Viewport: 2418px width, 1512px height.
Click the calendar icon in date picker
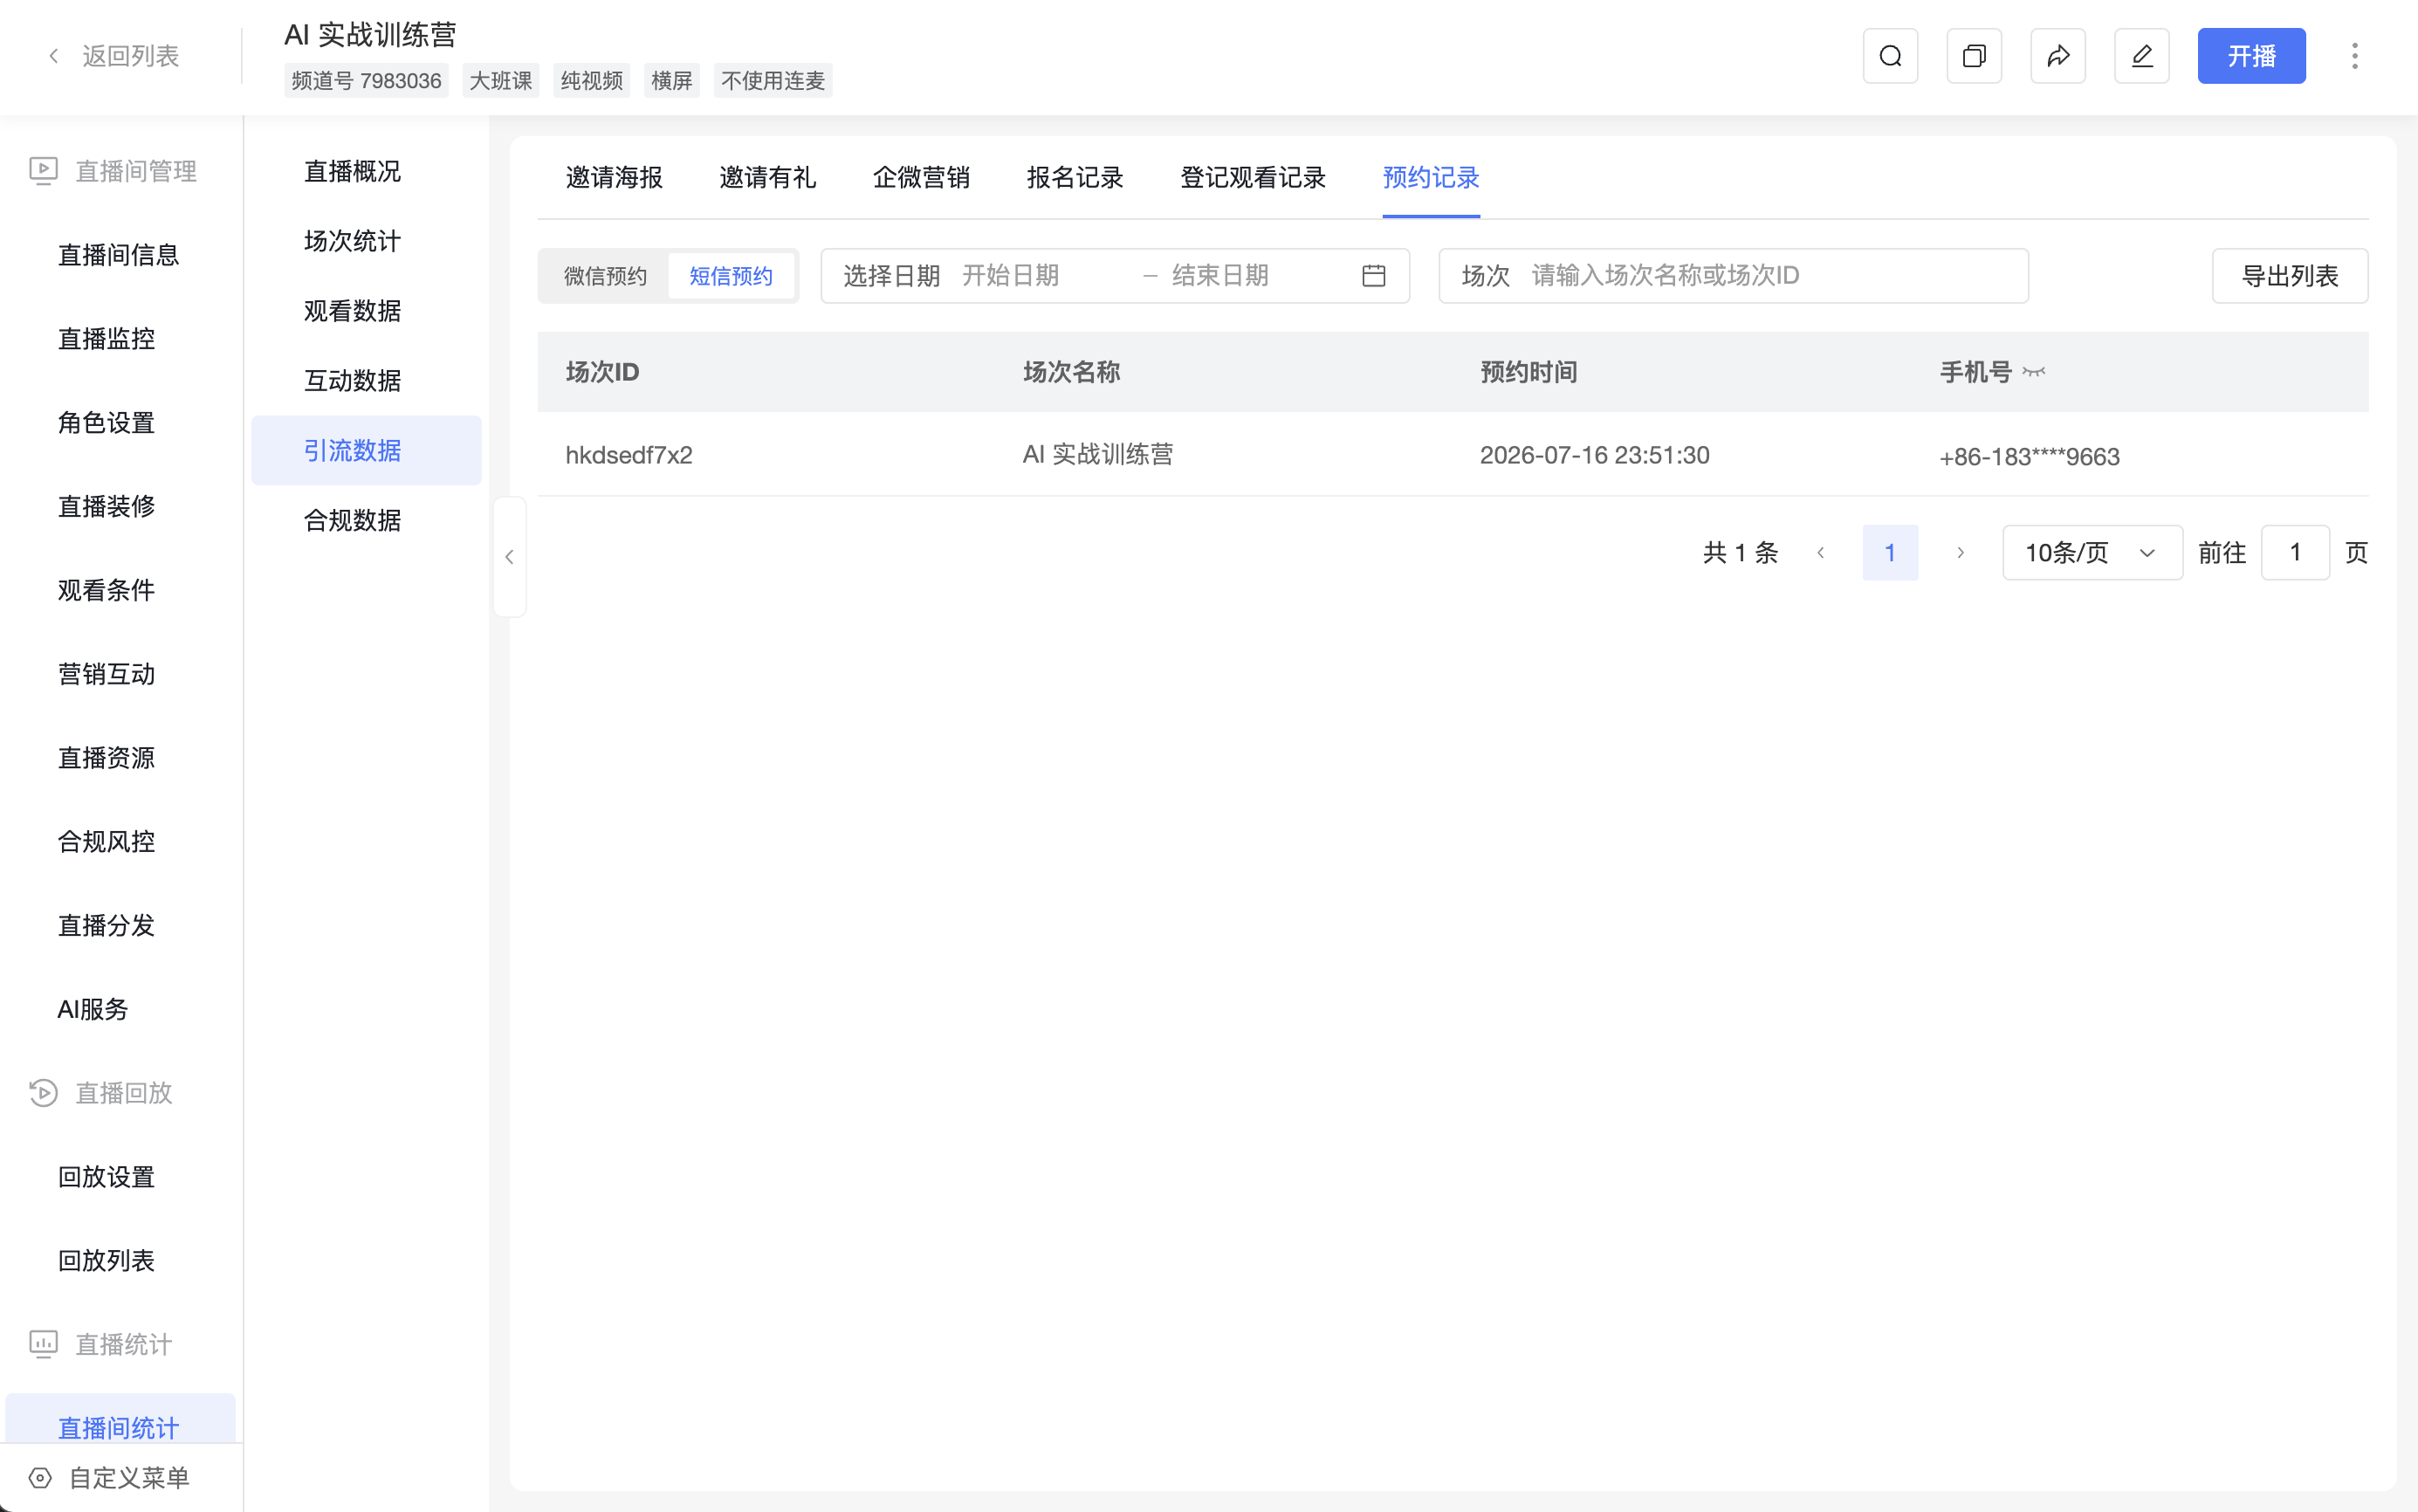click(x=1374, y=276)
